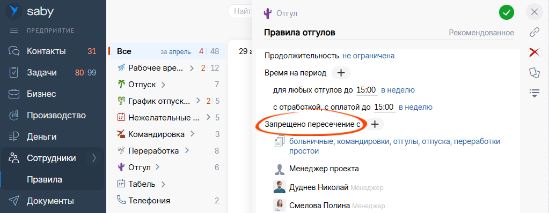Viewport: 549px width, 213px height.
Task: Click Задачи clipboard icon
Action: (x=13, y=73)
